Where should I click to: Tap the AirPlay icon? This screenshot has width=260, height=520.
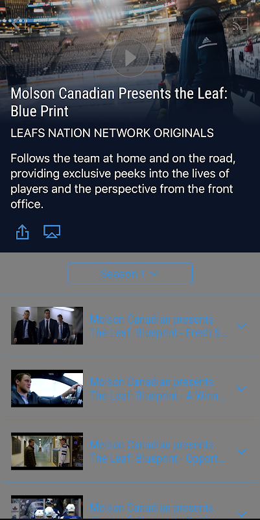click(x=52, y=231)
